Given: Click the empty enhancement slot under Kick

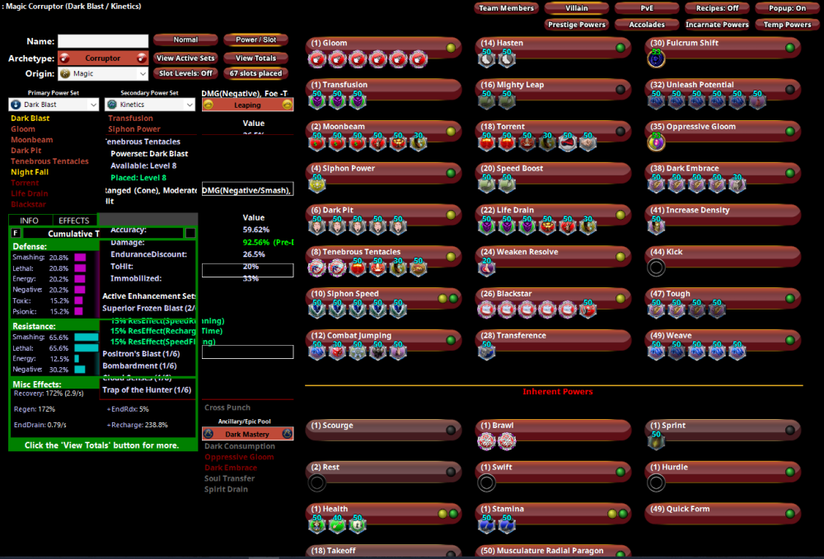Looking at the screenshot, I should click(x=656, y=267).
